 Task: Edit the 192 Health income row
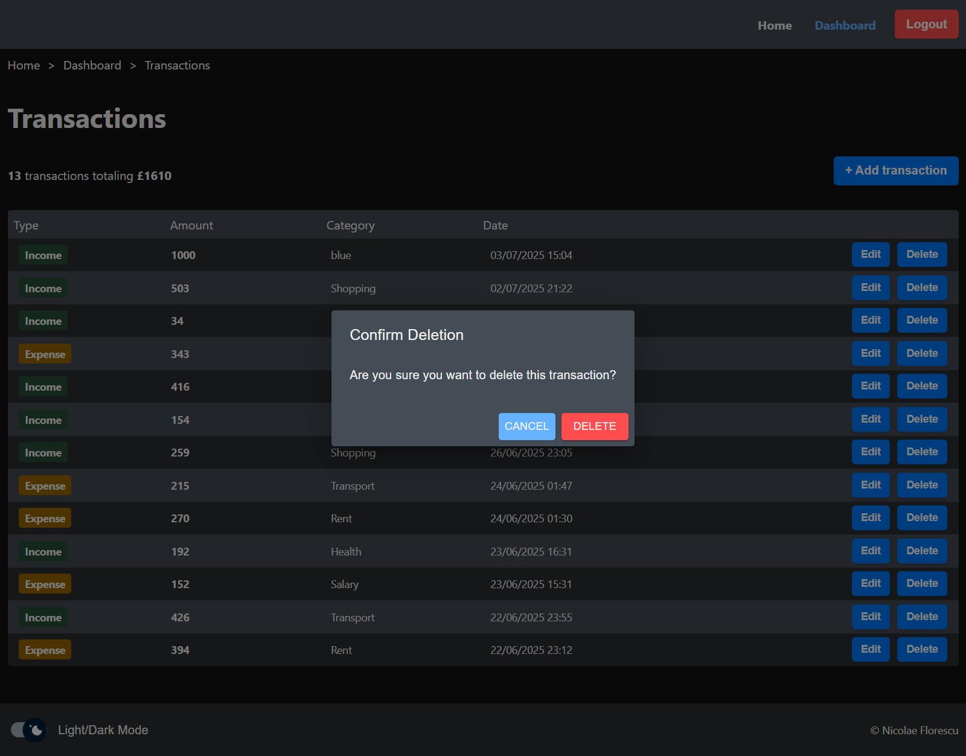870,551
